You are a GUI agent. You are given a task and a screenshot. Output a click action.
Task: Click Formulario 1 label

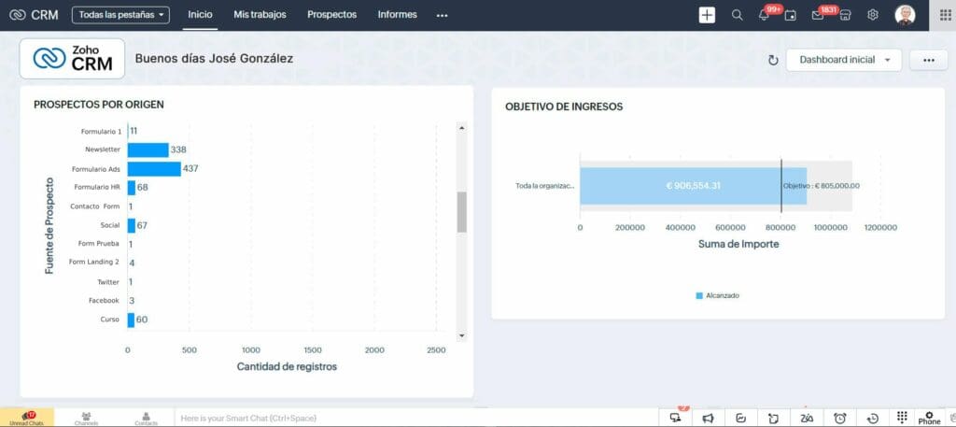101,132
